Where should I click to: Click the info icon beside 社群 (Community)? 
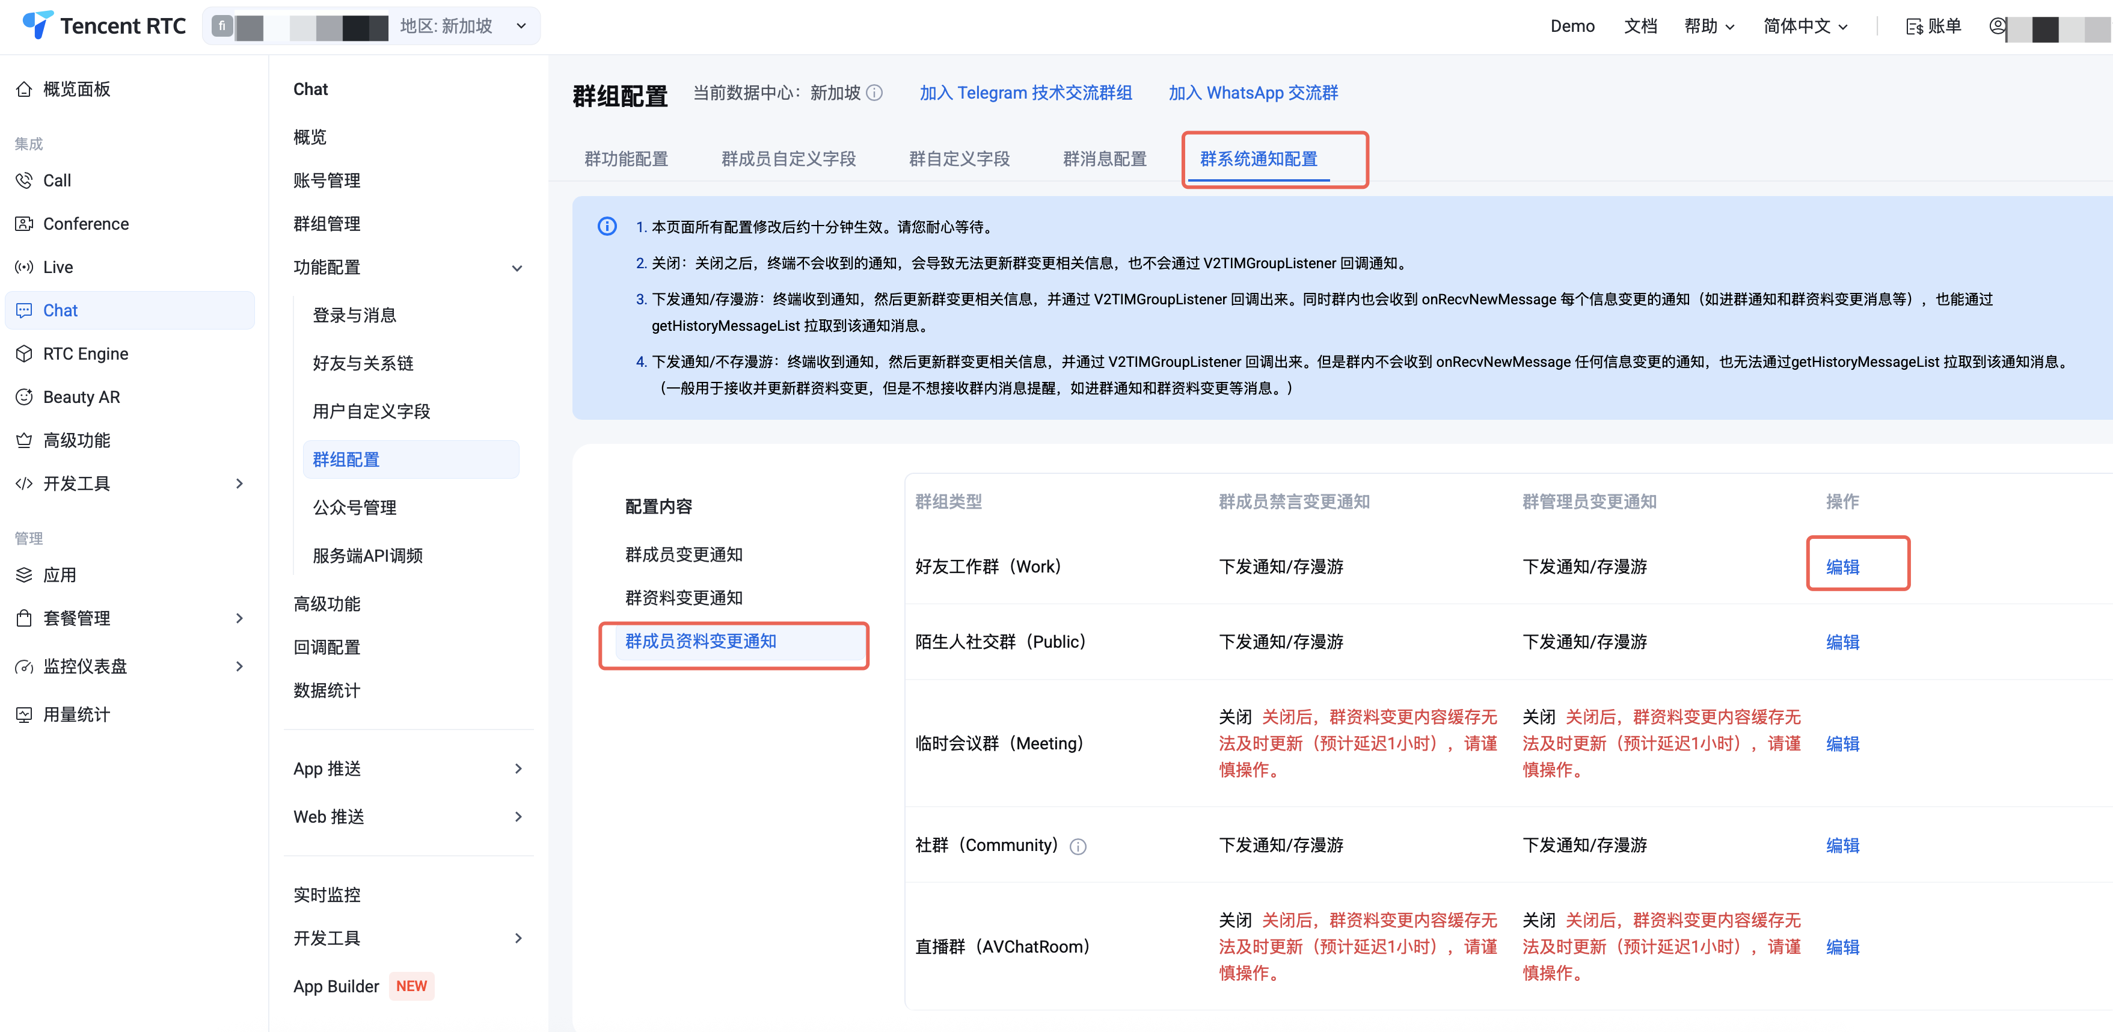click(1078, 847)
